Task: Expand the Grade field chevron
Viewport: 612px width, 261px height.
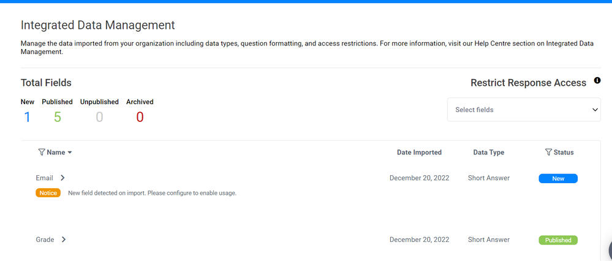Action: coord(64,240)
